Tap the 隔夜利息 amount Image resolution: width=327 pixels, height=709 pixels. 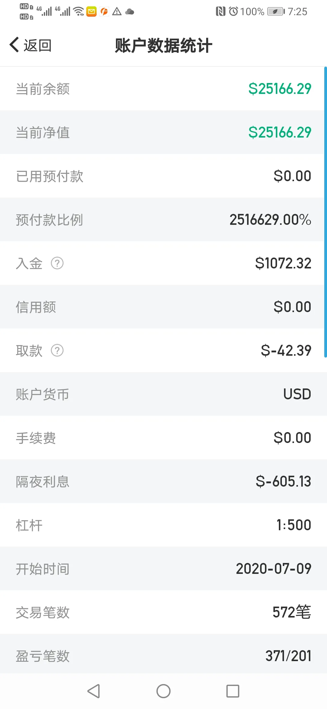(283, 481)
